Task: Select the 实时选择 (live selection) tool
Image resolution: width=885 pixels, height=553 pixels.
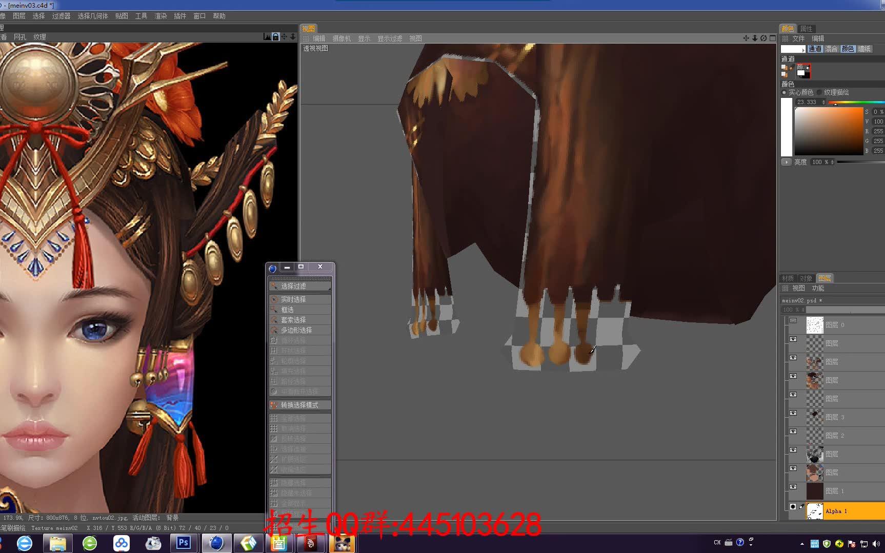Action: pyautogui.click(x=300, y=299)
